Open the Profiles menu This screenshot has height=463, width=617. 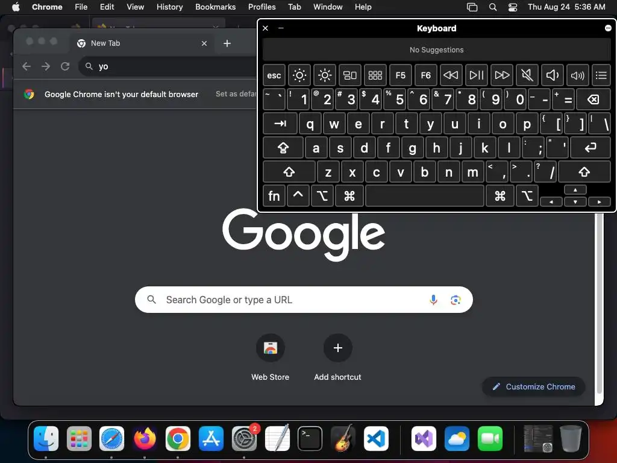tap(262, 7)
